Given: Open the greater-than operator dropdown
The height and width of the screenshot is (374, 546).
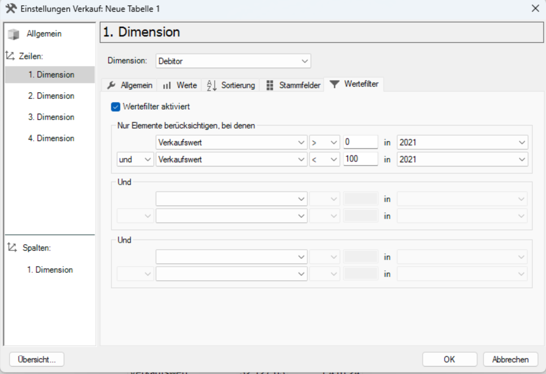Looking at the screenshot, I should (x=324, y=142).
